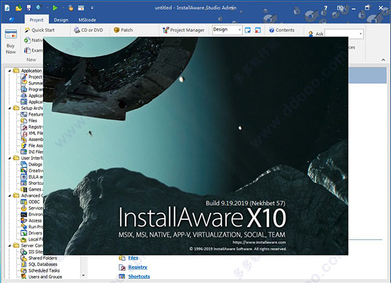This screenshot has height=283, width=391.
Task: Click Quick Start in the ribbon
Action: pyautogui.click(x=39, y=30)
